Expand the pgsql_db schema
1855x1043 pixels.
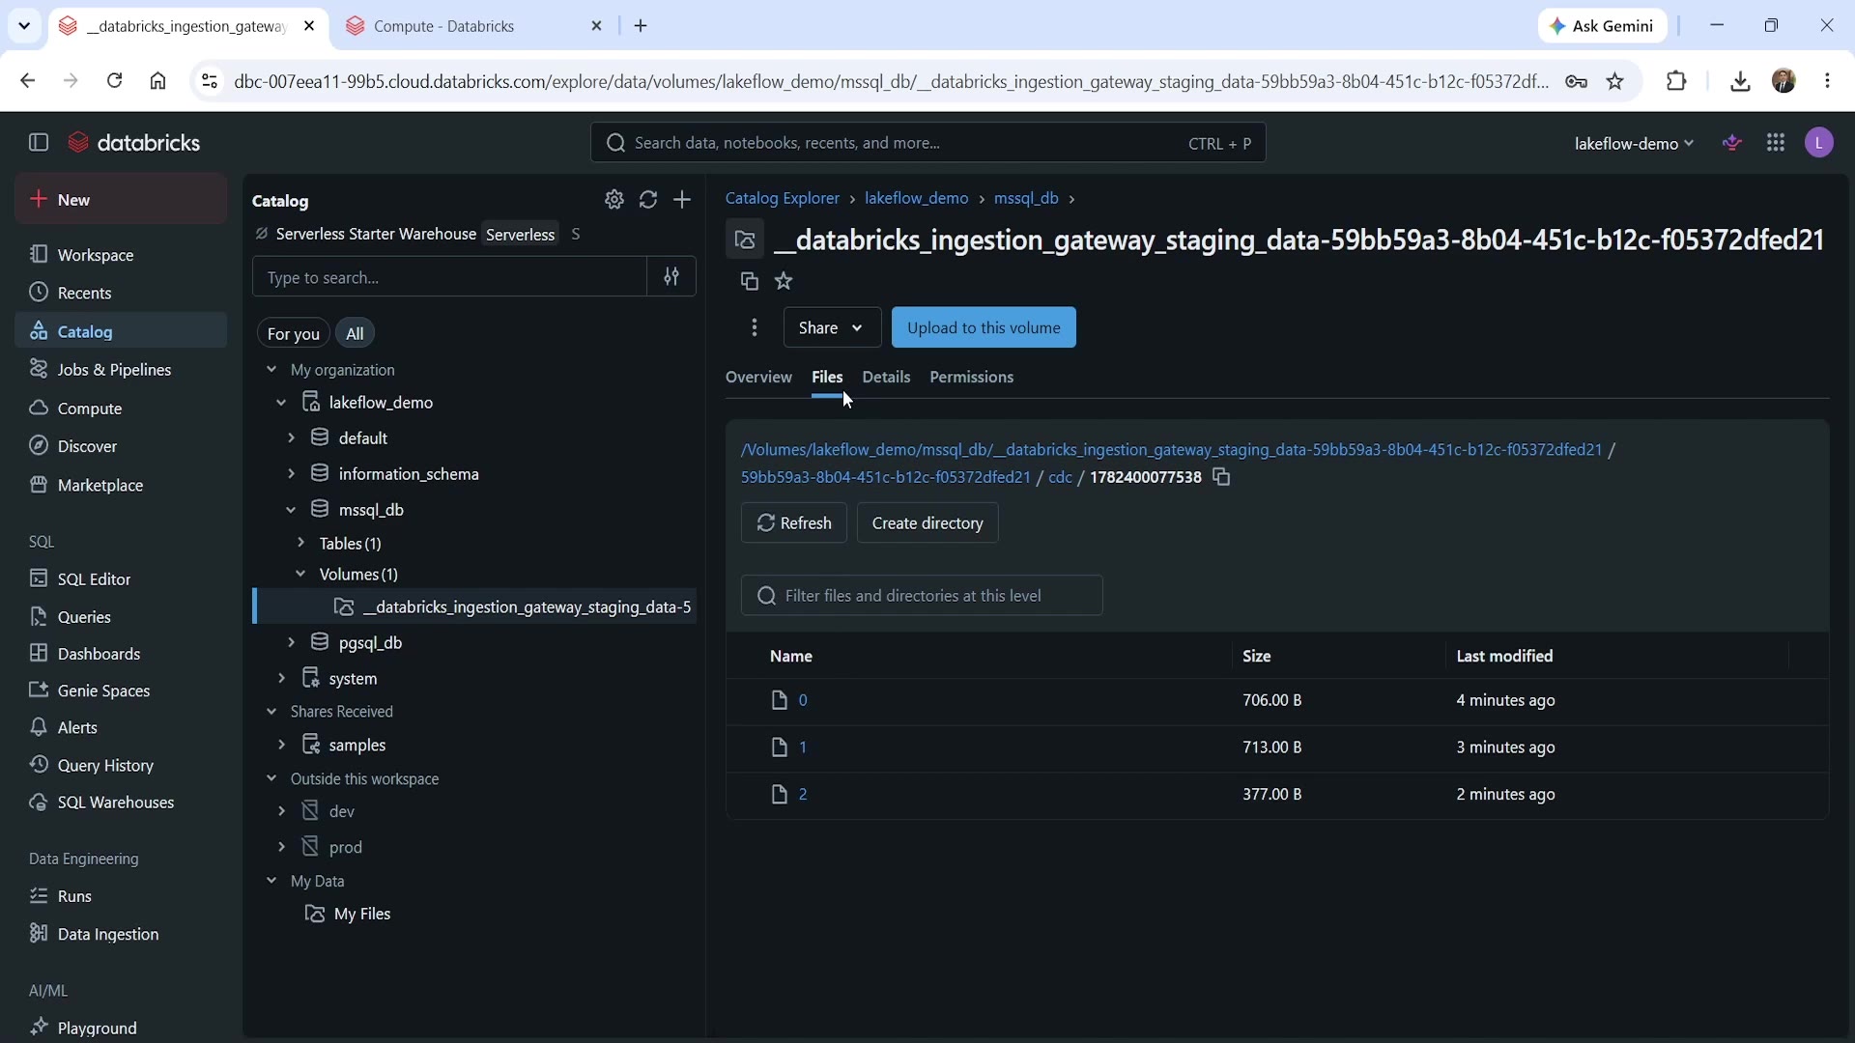click(291, 642)
